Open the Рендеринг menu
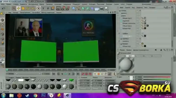The image size is (176, 98). pos(76,4)
